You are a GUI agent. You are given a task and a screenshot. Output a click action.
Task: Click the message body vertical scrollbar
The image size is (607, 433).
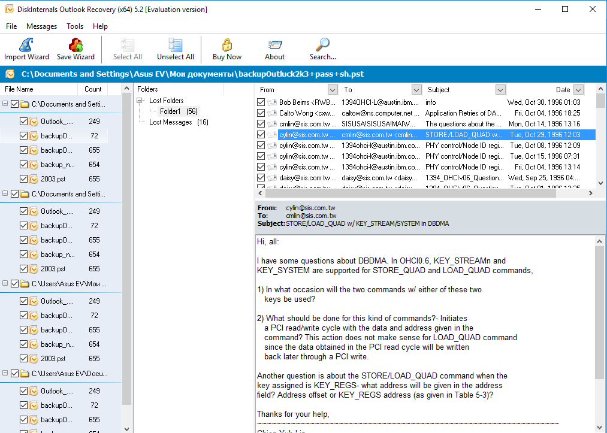[x=600, y=311]
